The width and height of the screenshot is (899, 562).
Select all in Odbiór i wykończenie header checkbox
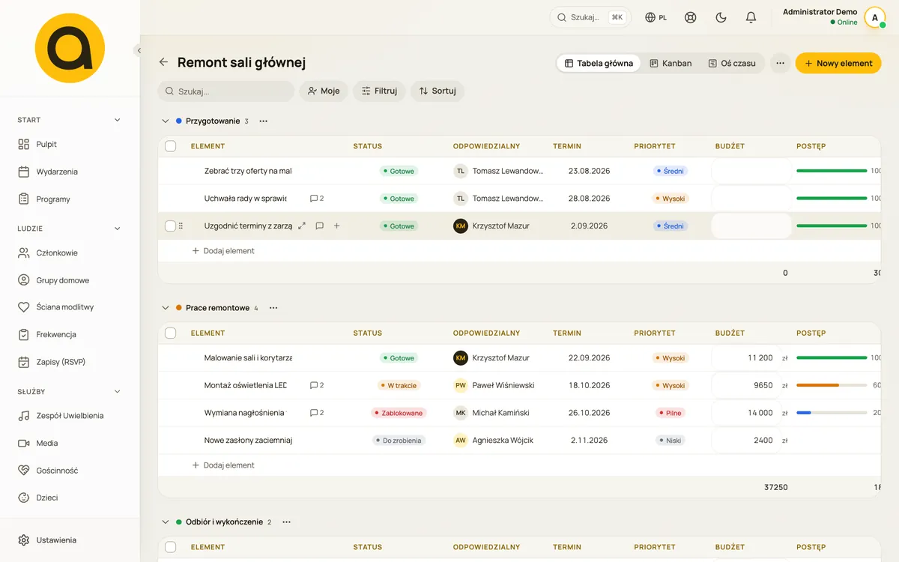click(170, 547)
